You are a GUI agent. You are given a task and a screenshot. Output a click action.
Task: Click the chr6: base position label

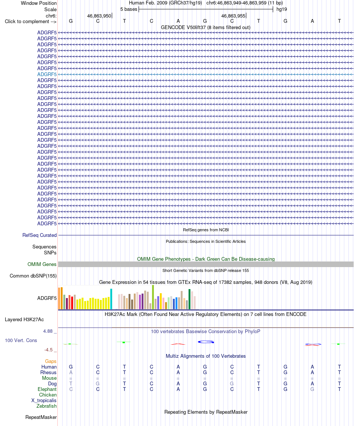coord(51,16)
